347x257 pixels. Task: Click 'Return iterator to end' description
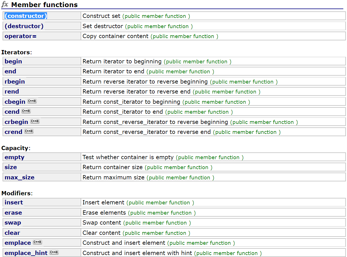114,71
